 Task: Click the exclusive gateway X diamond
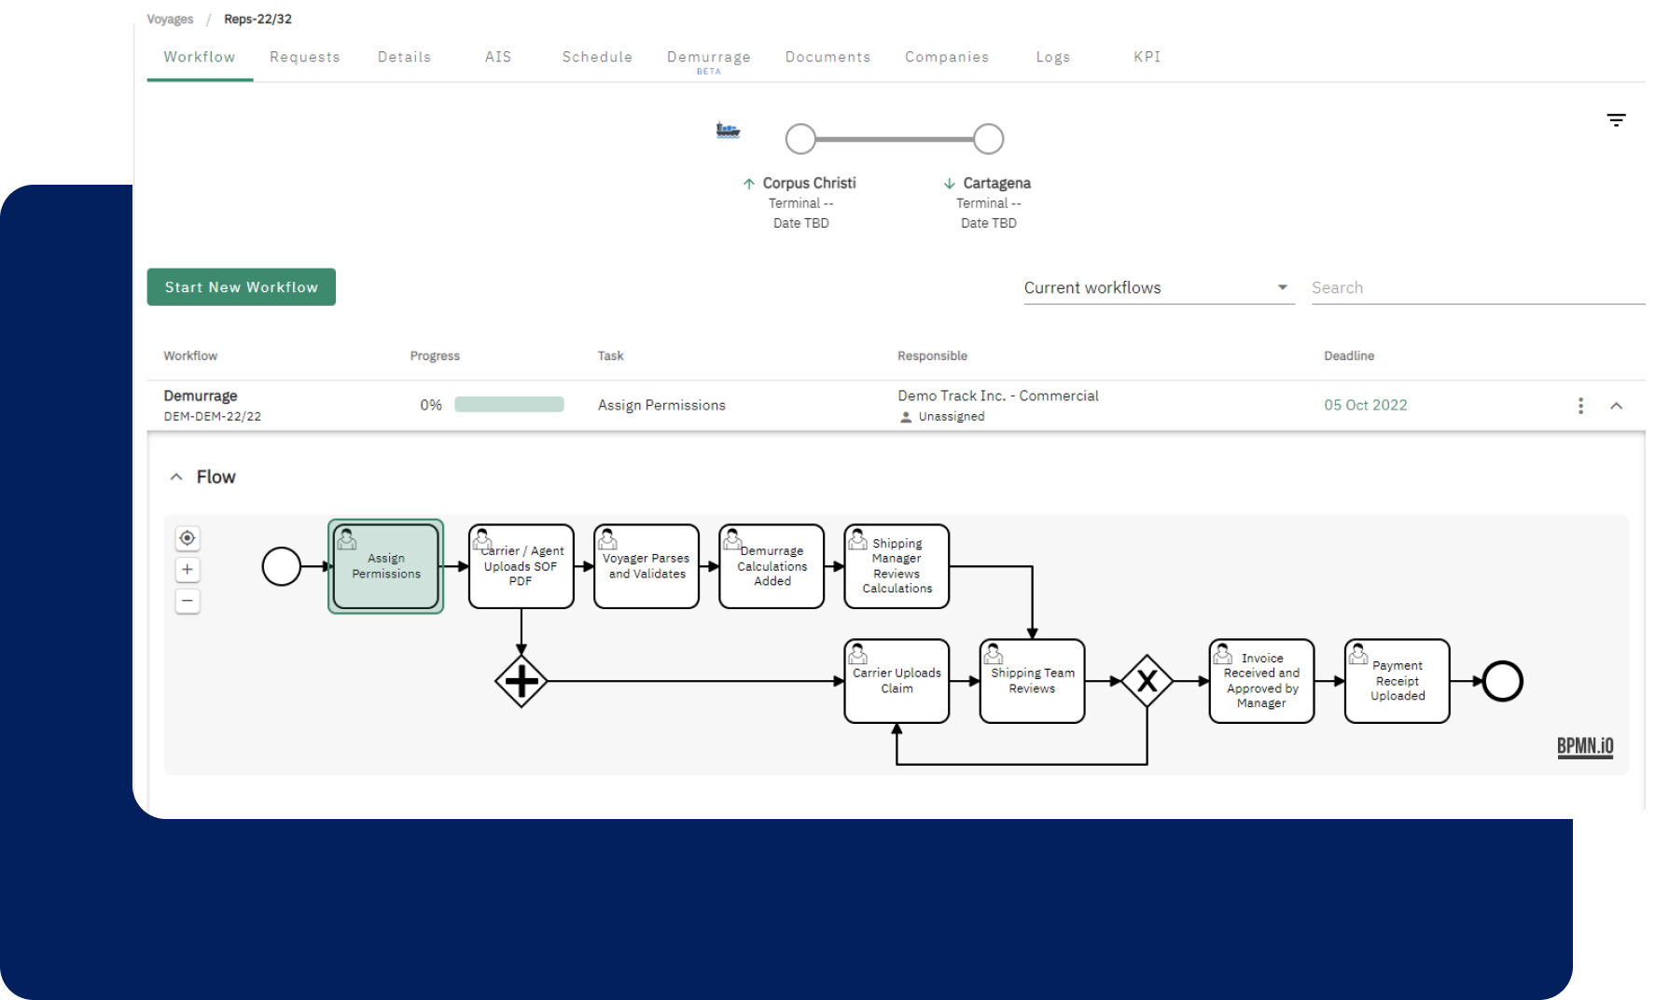(x=1147, y=681)
